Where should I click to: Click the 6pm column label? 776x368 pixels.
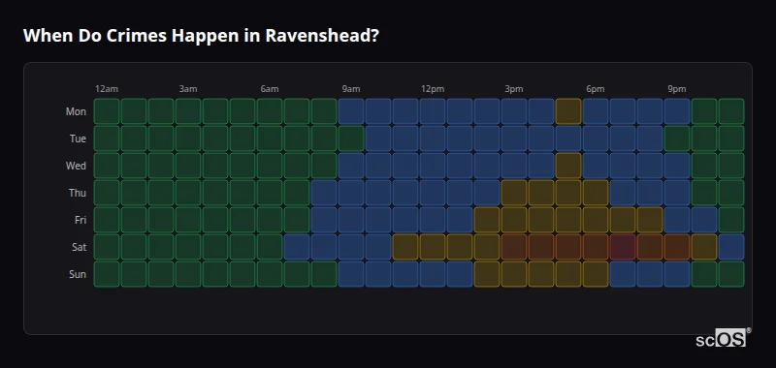point(596,89)
